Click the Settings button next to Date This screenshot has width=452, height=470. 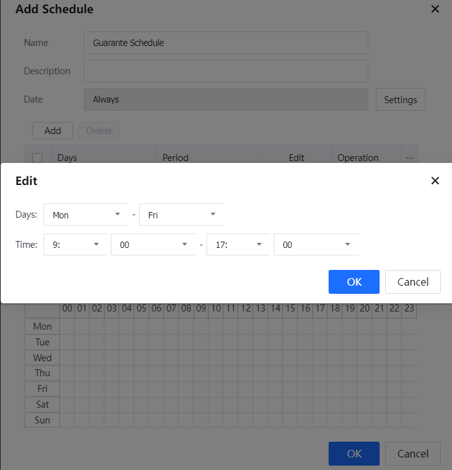click(x=400, y=99)
